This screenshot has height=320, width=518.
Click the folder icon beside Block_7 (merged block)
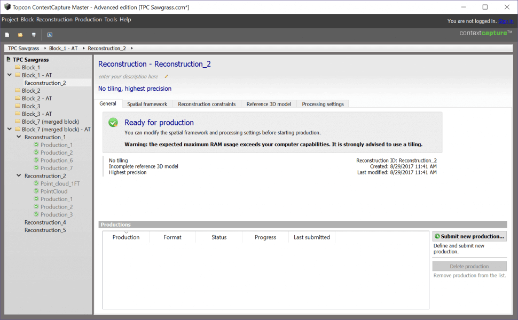[18, 122]
